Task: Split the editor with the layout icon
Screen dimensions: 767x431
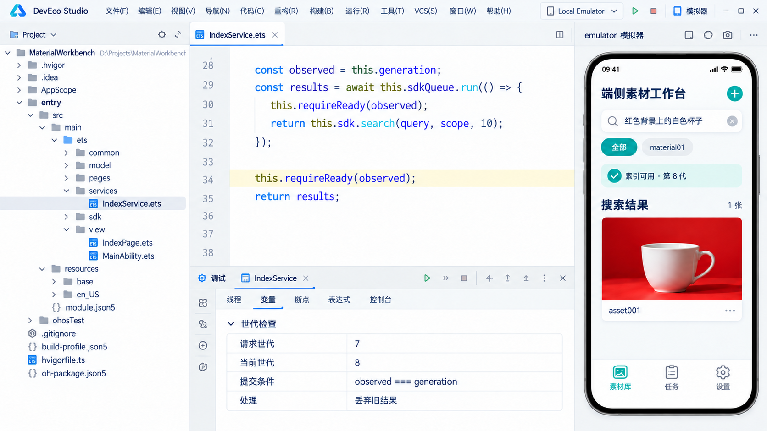Action: point(560,35)
